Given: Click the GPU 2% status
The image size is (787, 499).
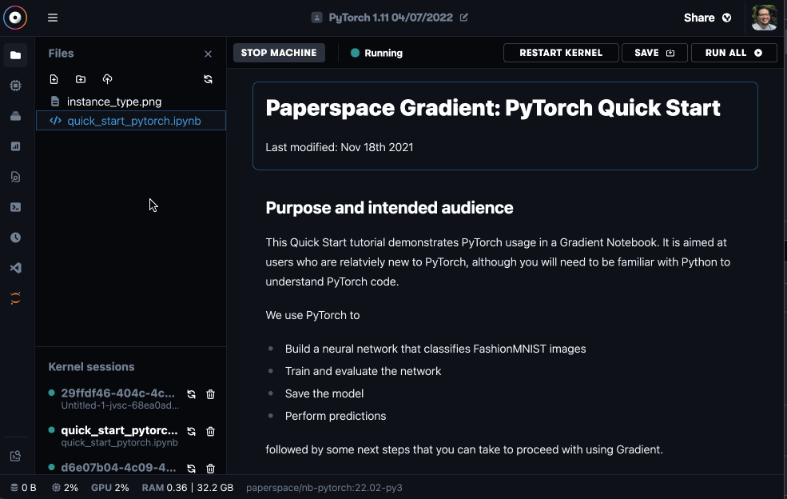Looking at the screenshot, I should pyautogui.click(x=110, y=488).
